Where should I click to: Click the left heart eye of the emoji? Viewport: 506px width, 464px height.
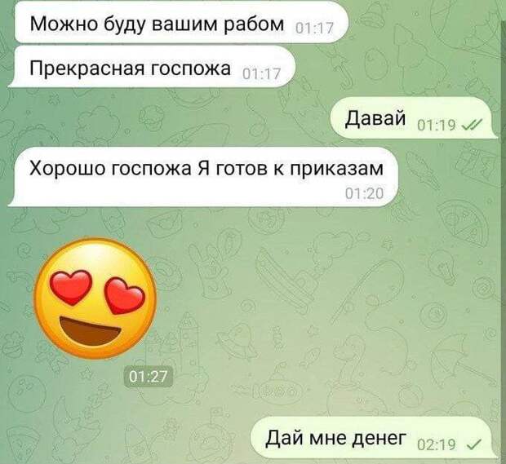[x=71, y=287]
